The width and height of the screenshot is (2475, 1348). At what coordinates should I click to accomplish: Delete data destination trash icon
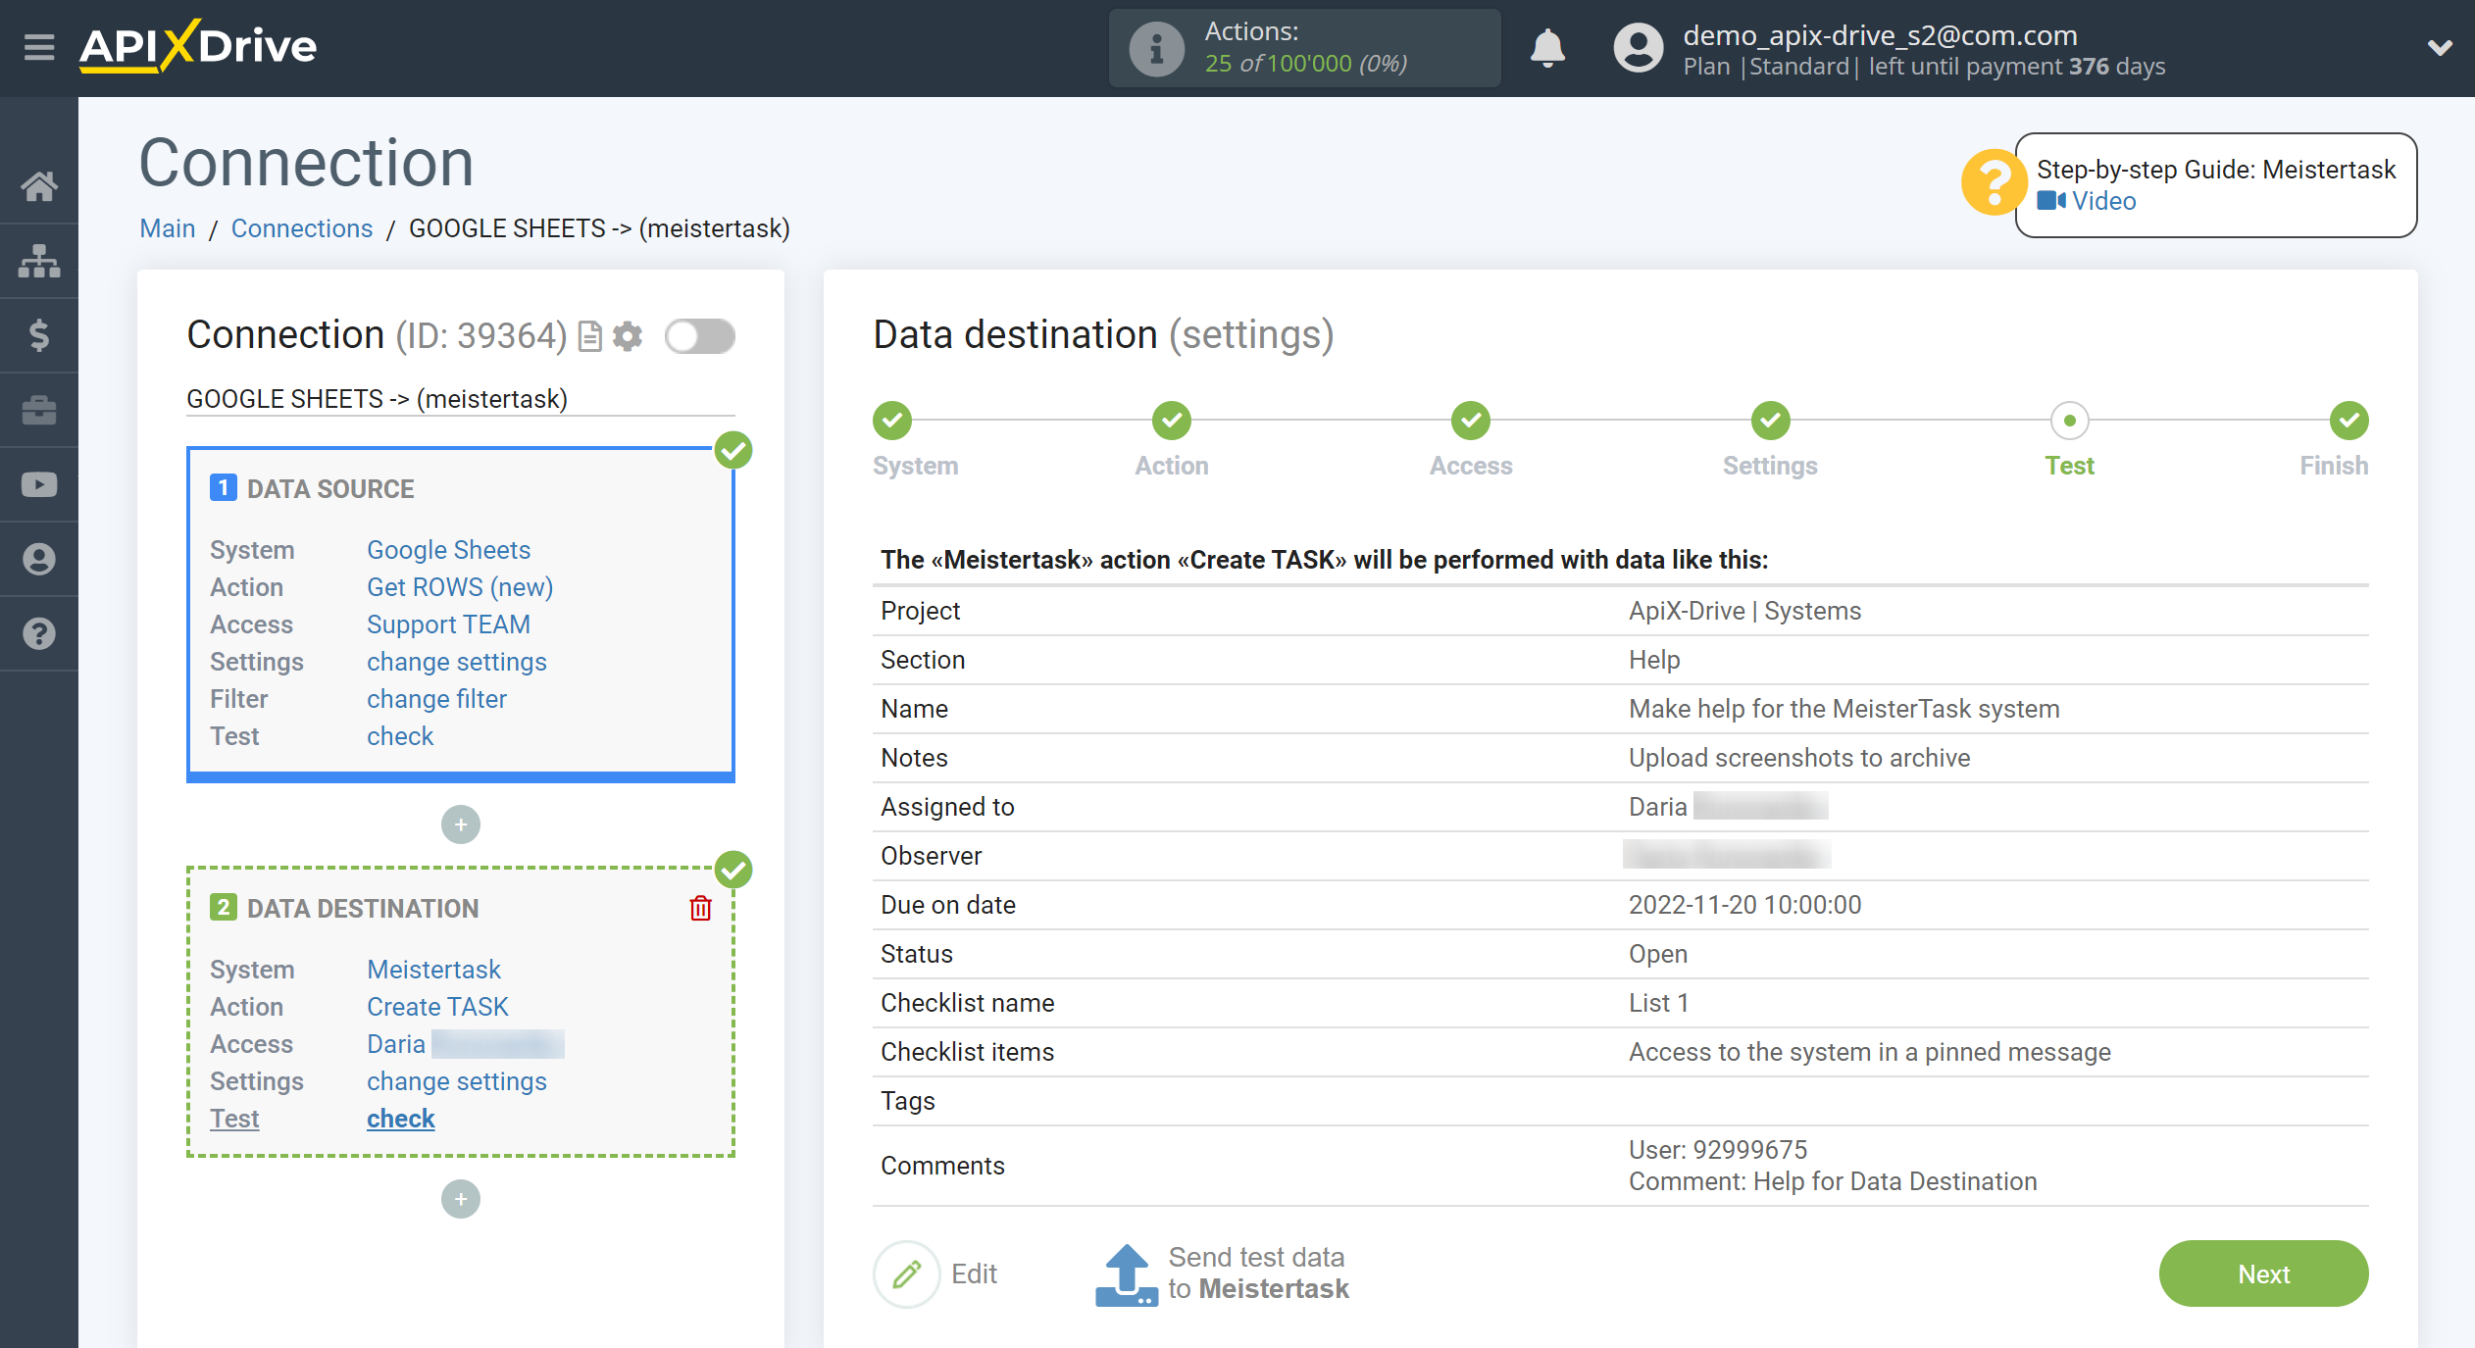[700, 908]
